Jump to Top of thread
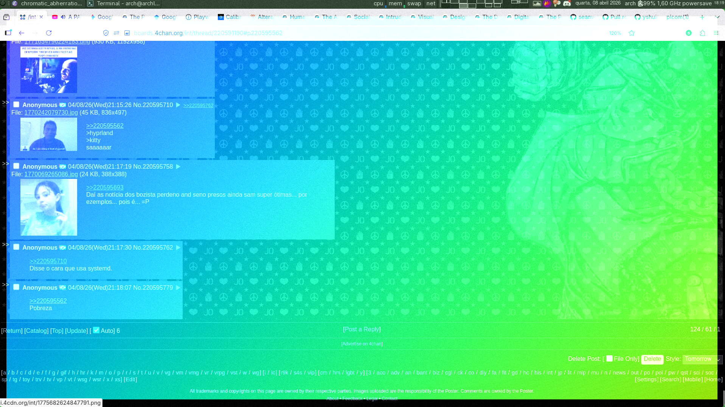The image size is (725, 407). [x=57, y=331]
